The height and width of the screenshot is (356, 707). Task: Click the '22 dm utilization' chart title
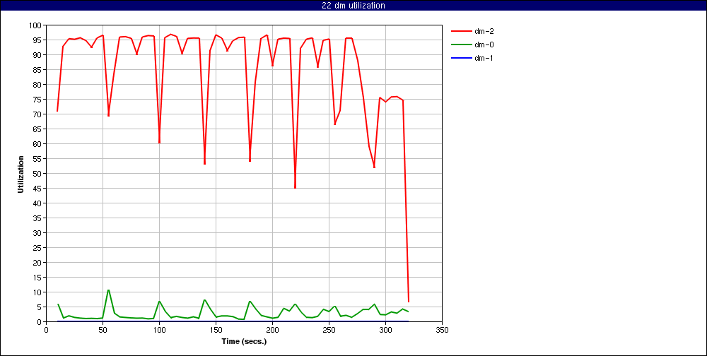[353, 6]
